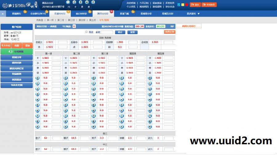Open the green 在线客服 button
This screenshot has height=155, width=277.
pyautogui.click(x=17, y=52)
